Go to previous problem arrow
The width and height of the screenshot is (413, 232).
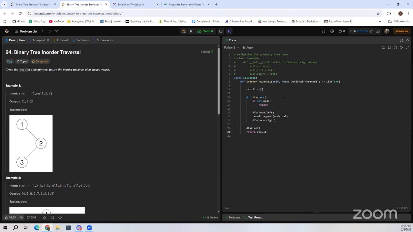pyautogui.click(x=42, y=31)
